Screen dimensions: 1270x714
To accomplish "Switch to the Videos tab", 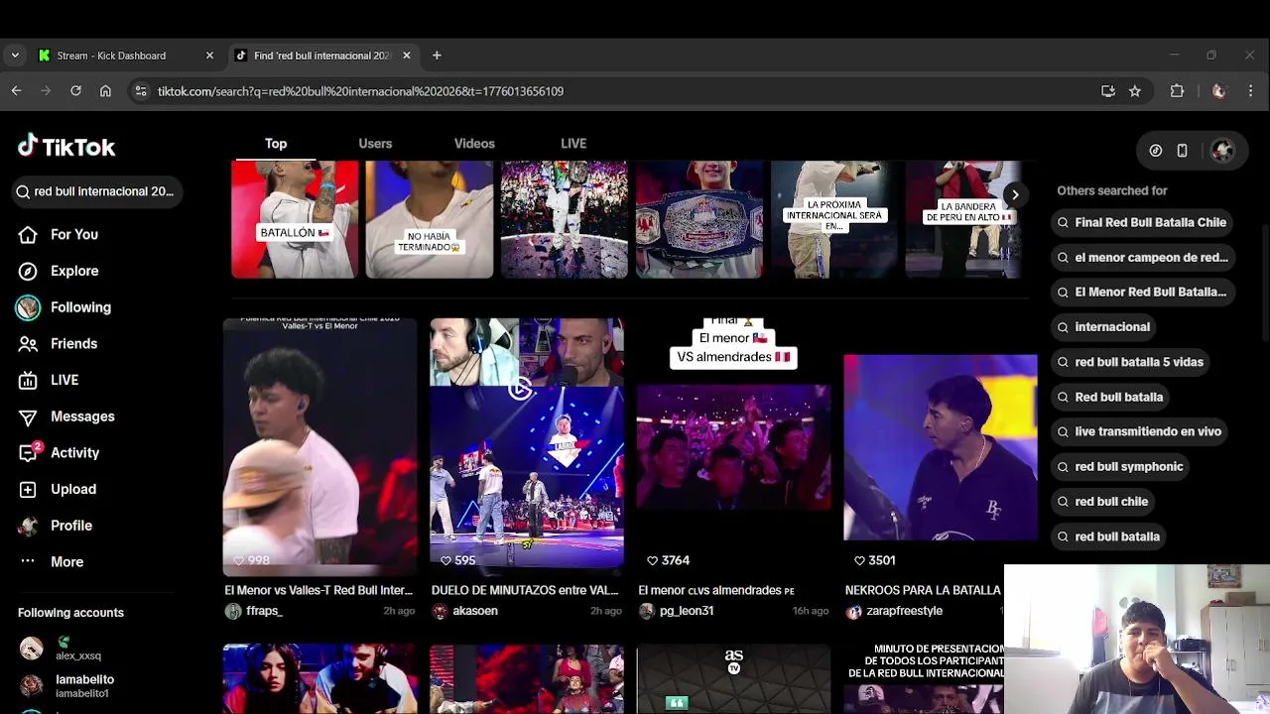I will (474, 144).
